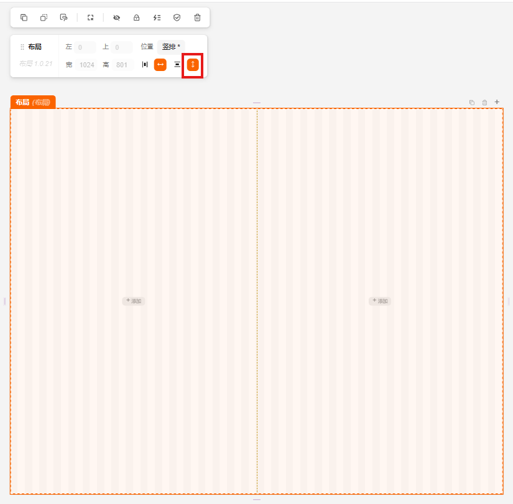The image size is (513, 504).
Task: Click 添加 button in left layout column
Action: [x=134, y=301]
